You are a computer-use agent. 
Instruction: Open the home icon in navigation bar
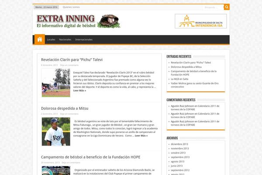(x=40, y=39)
